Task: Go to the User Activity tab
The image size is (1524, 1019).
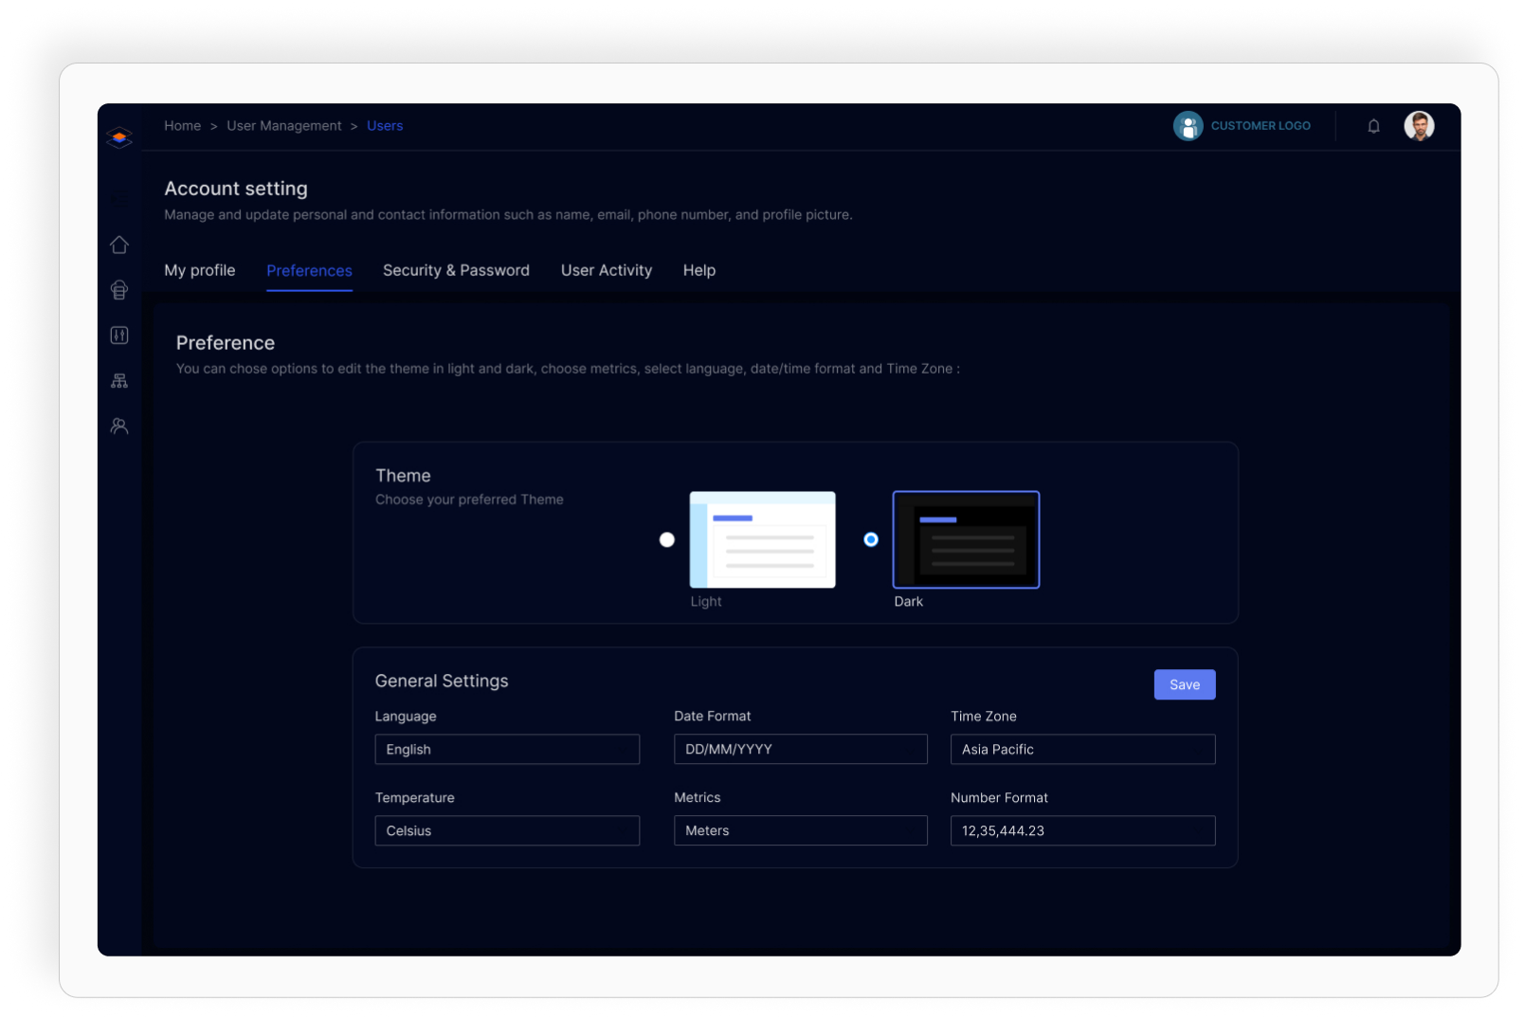Action: coord(607,270)
